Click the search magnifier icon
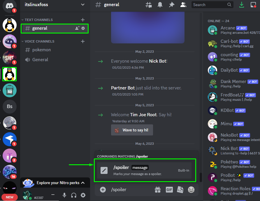 point(229,5)
